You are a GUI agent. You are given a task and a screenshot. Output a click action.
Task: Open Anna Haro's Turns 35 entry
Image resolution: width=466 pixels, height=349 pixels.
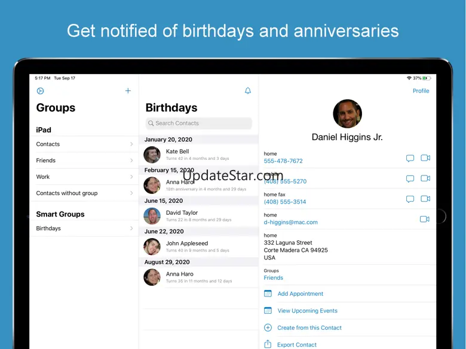pyautogui.click(x=199, y=277)
